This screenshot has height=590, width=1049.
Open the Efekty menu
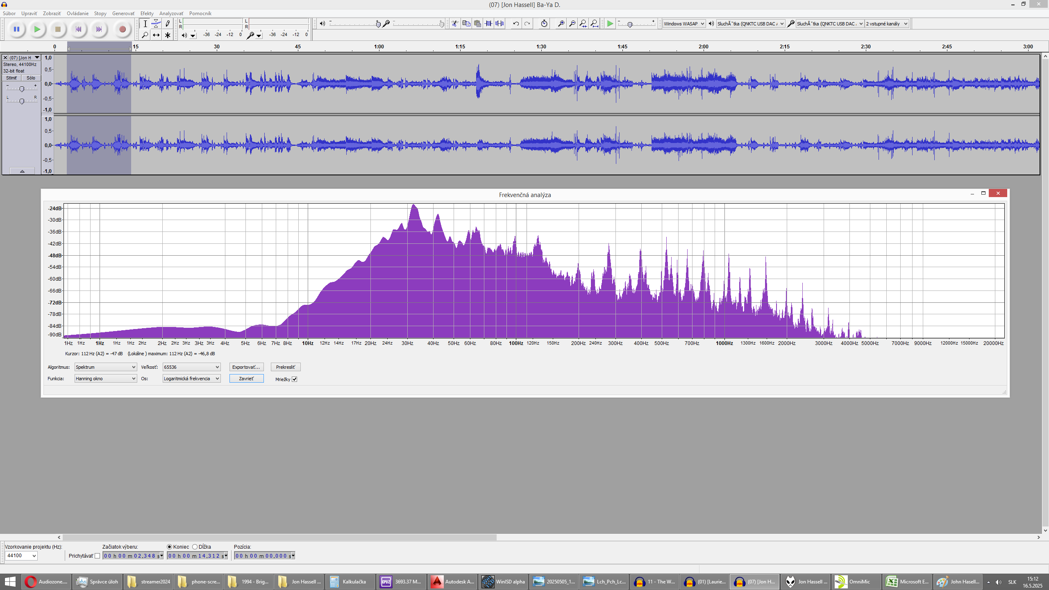click(147, 14)
